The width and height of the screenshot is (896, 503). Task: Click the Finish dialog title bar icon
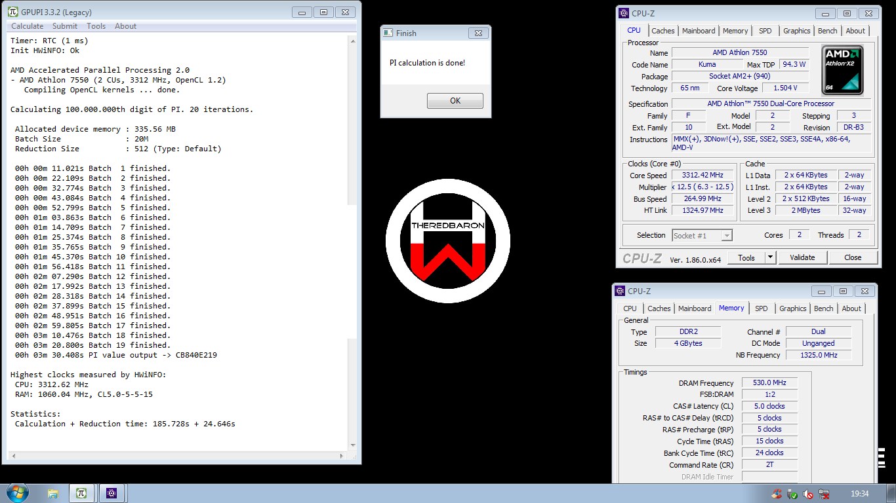click(388, 33)
